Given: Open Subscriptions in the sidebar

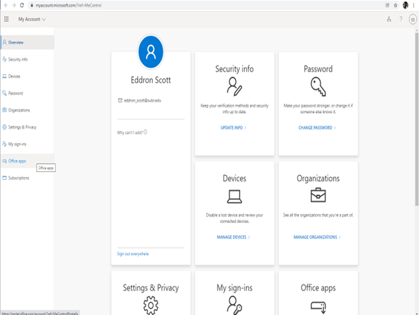Looking at the screenshot, I should (27, 178).
